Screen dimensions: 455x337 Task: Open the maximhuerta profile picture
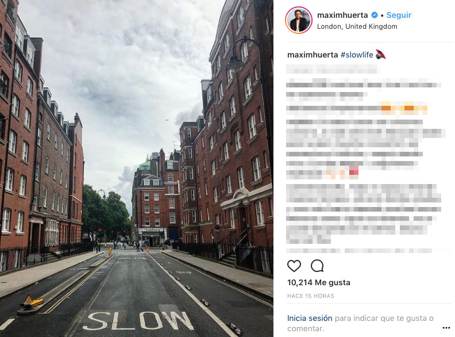[299, 20]
